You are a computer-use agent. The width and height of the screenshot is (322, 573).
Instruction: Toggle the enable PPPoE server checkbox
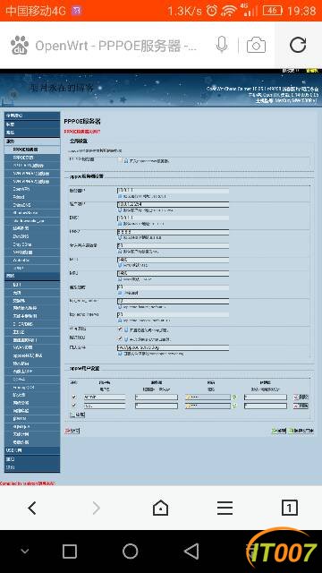120,160
